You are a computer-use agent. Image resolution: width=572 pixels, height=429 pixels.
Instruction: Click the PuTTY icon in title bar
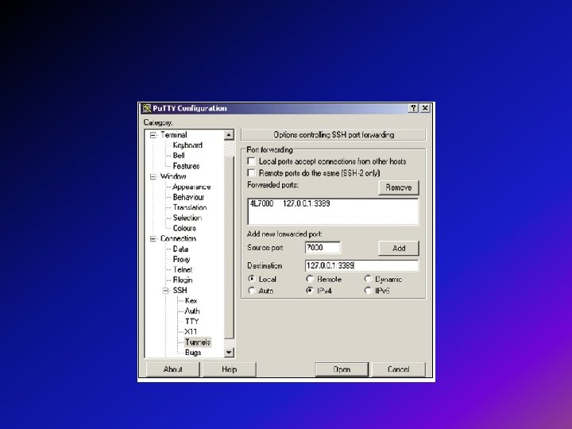[x=147, y=108]
